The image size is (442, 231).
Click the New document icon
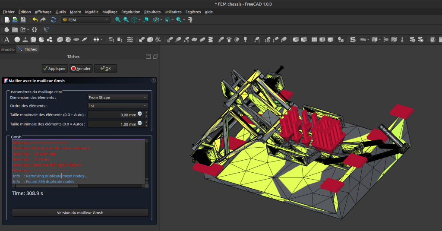pyautogui.click(x=7, y=20)
